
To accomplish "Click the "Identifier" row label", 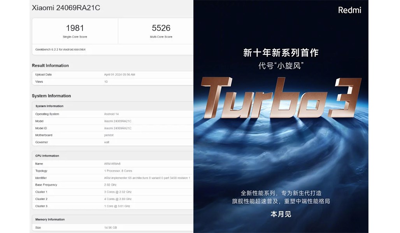I will [x=41, y=178].
